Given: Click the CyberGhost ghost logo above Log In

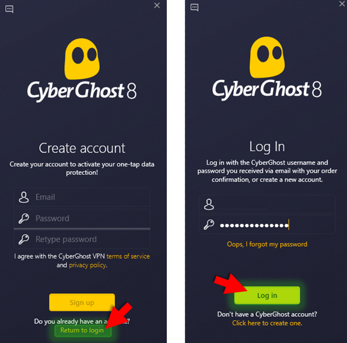Looking at the screenshot, I should [267, 57].
